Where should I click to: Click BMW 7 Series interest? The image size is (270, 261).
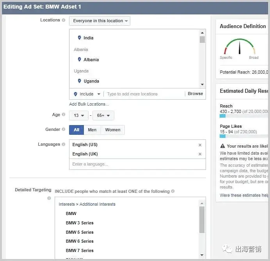80,250
